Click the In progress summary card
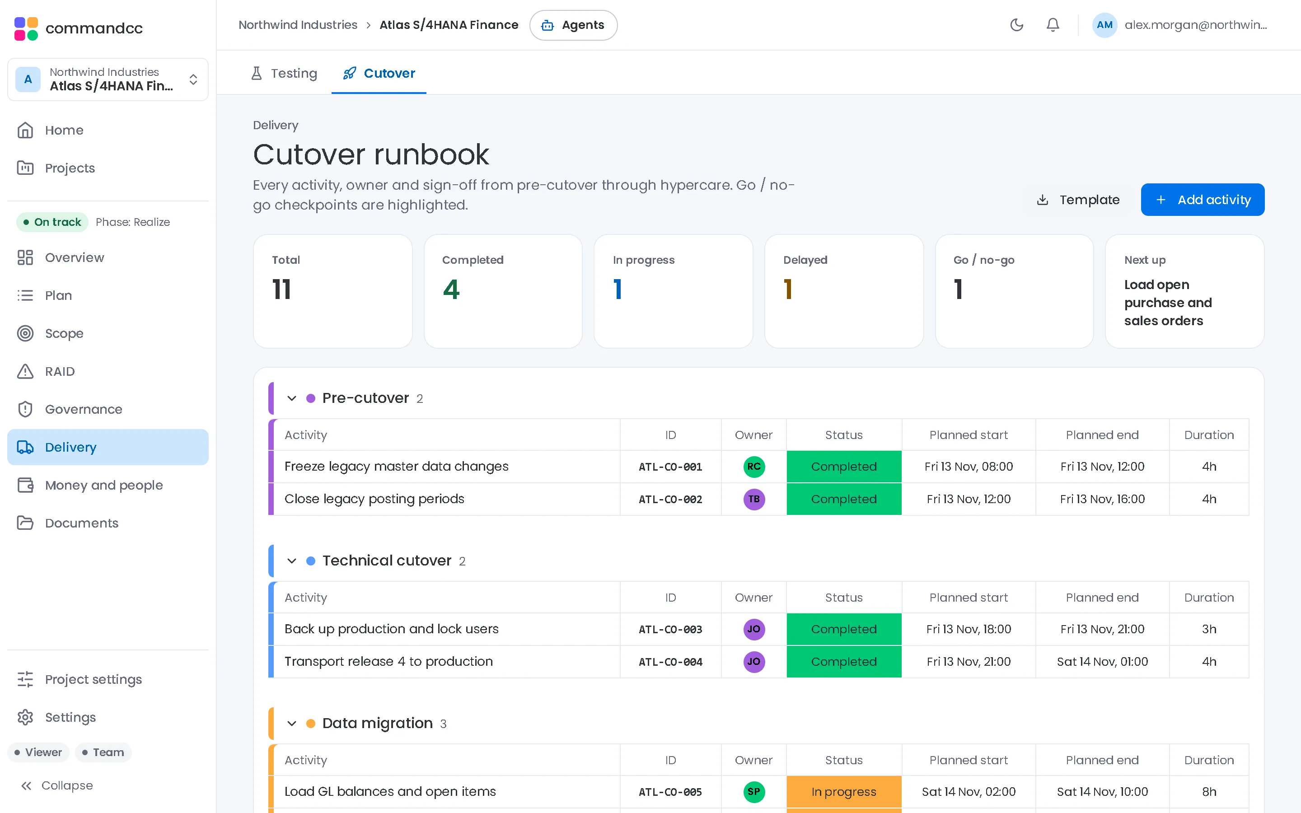 tap(673, 291)
